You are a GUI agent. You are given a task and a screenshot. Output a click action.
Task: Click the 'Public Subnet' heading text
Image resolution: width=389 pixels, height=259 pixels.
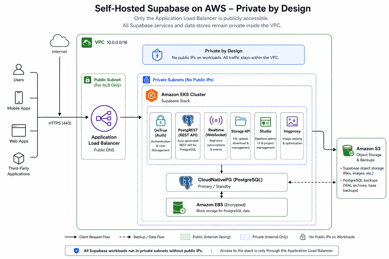tap(107, 80)
